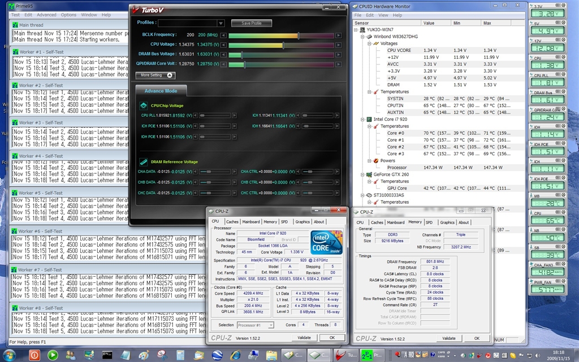
Task: Open the settings icon on the 3.3V gadget
Action: (x=558, y=6)
